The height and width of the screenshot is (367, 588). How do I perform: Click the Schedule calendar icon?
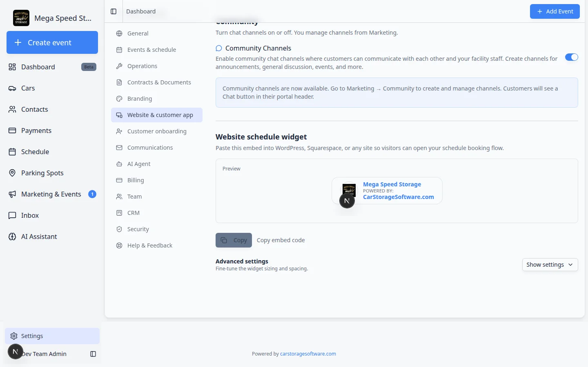pyautogui.click(x=12, y=152)
